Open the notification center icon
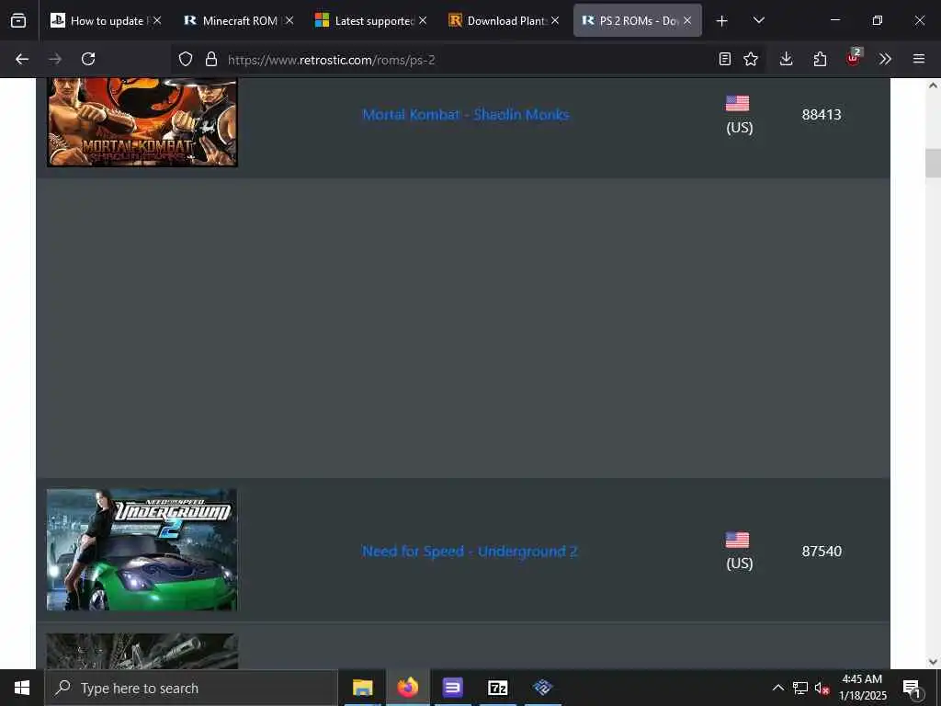This screenshot has width=941, height=706. click(912, 688)
